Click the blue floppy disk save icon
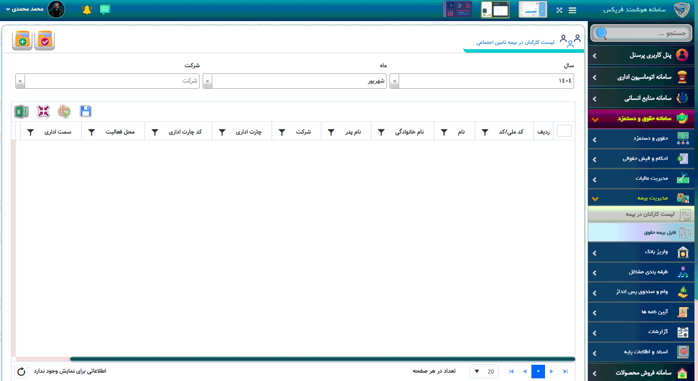698x381 pixels. 86,112
